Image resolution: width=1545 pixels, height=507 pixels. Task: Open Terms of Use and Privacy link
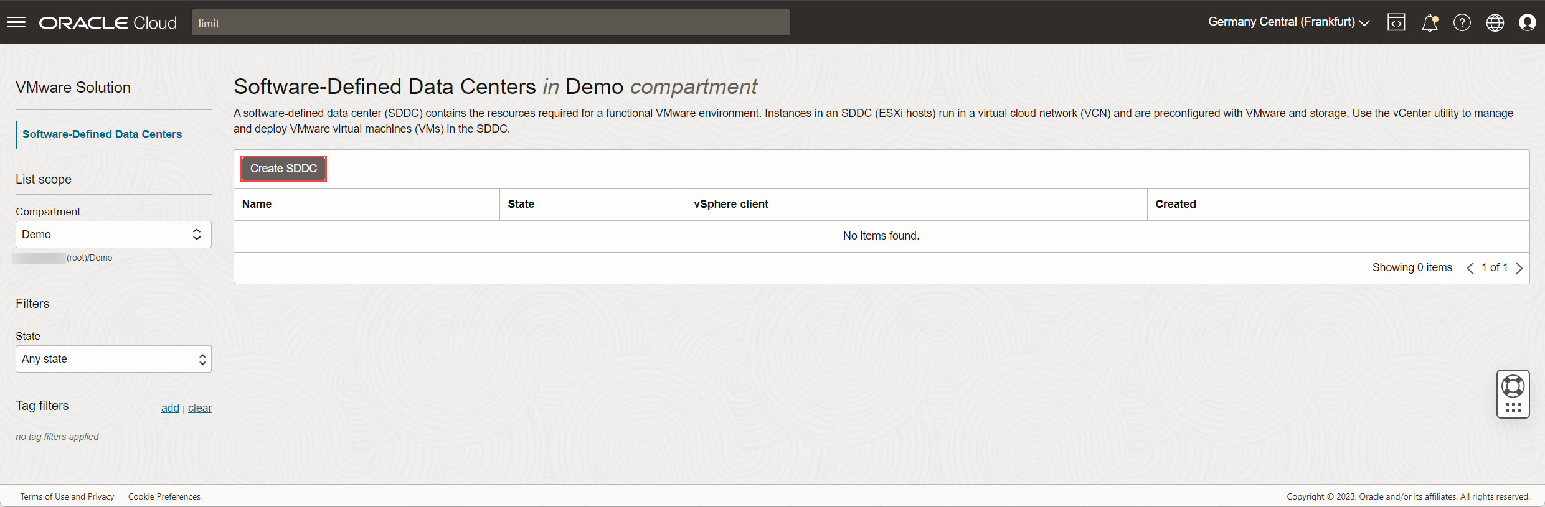[x=67, y=496]
